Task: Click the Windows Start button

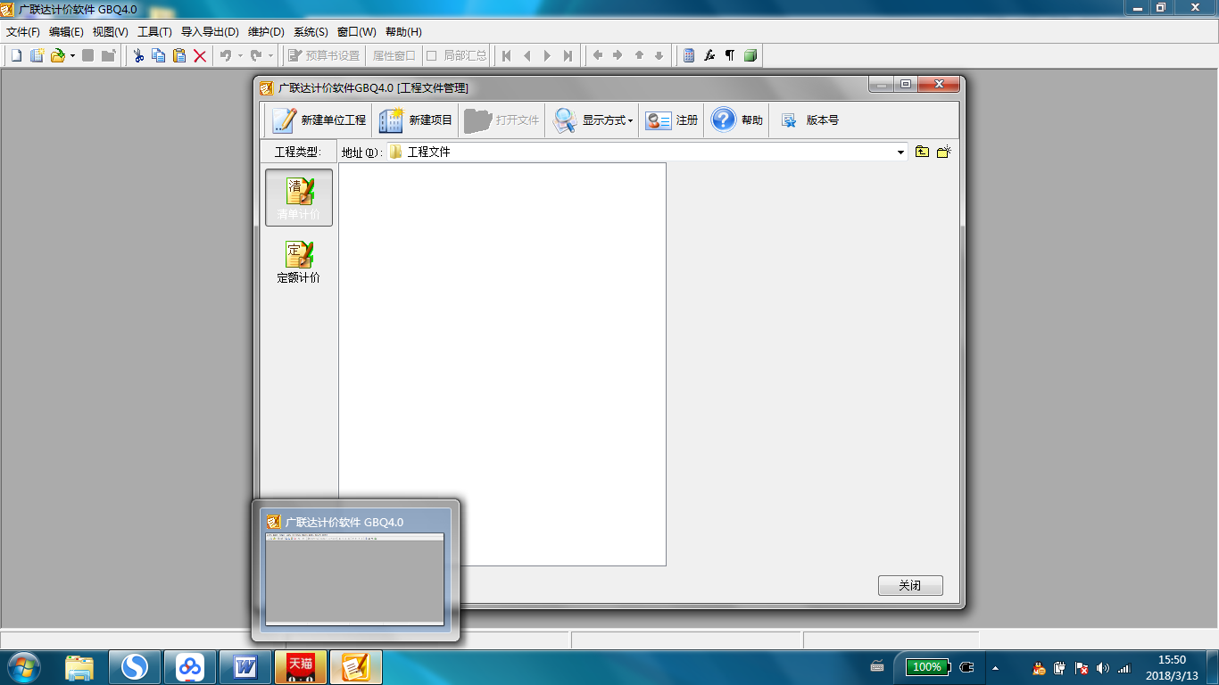Action: 24,666
